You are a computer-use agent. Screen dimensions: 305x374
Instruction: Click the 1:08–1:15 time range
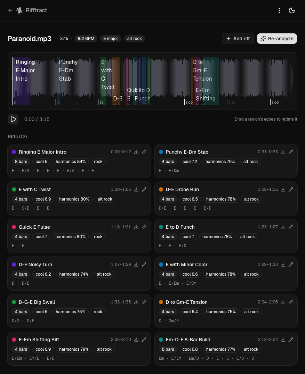pos(268,189)
